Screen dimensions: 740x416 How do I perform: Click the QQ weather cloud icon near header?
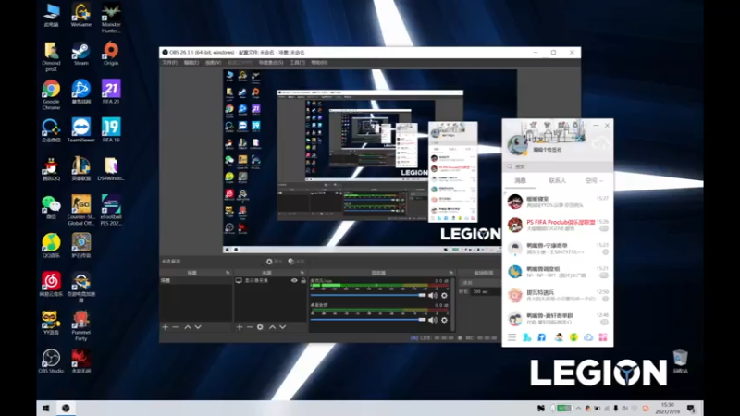coord(601,143)
